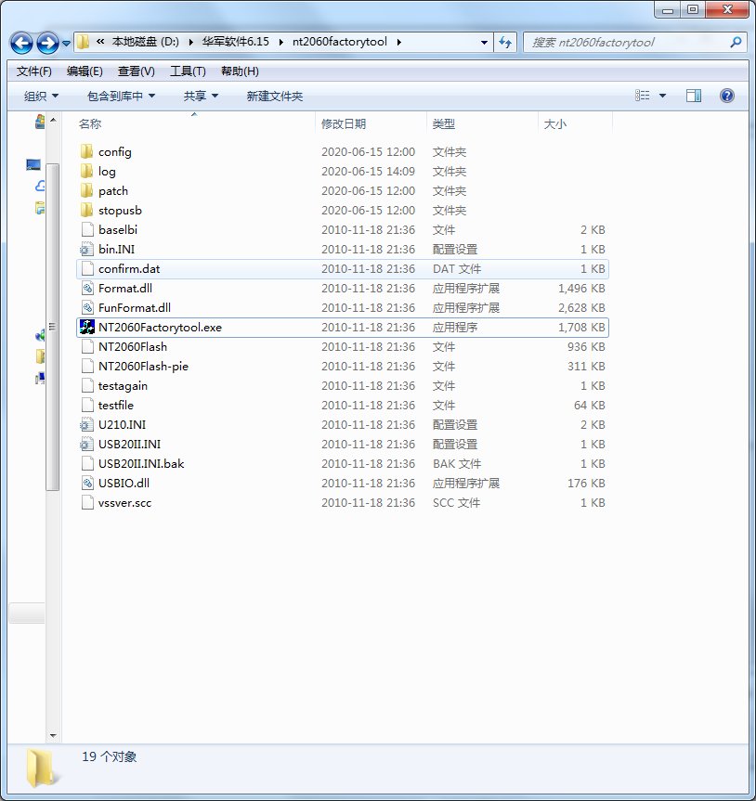
Task: Expand arrow after 华军软件6.15 in path
Action: (x=280, y=43)
